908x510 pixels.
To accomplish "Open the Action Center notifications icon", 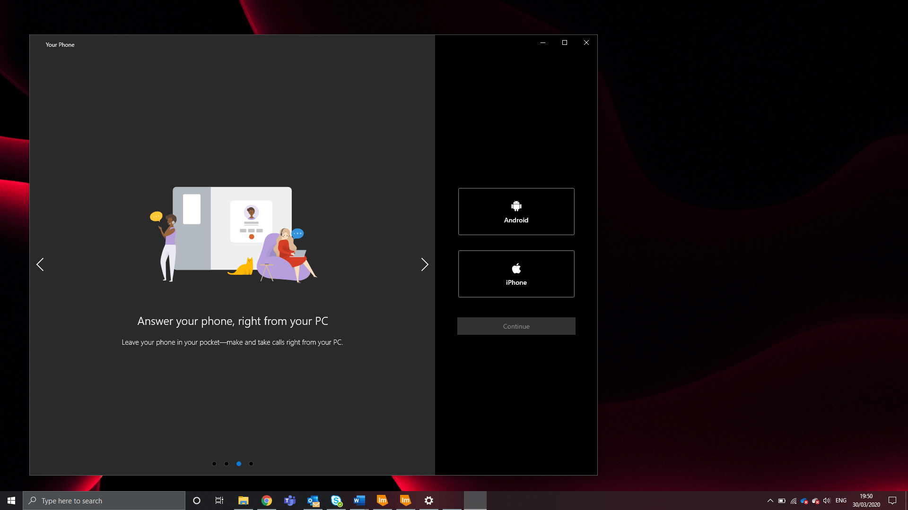I will pyautogui.click(x=892, y=501).
